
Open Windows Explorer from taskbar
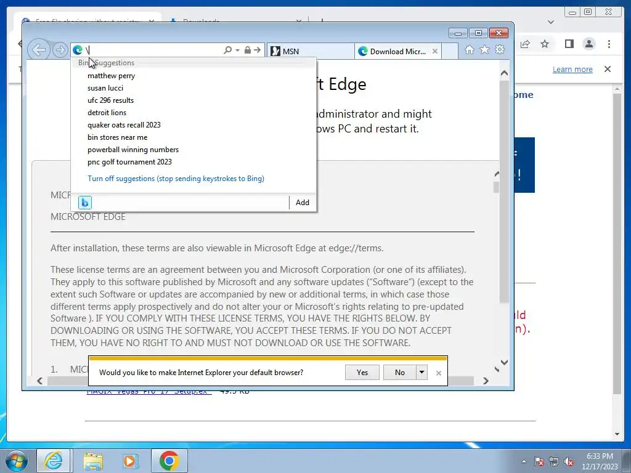pos(93,461)
